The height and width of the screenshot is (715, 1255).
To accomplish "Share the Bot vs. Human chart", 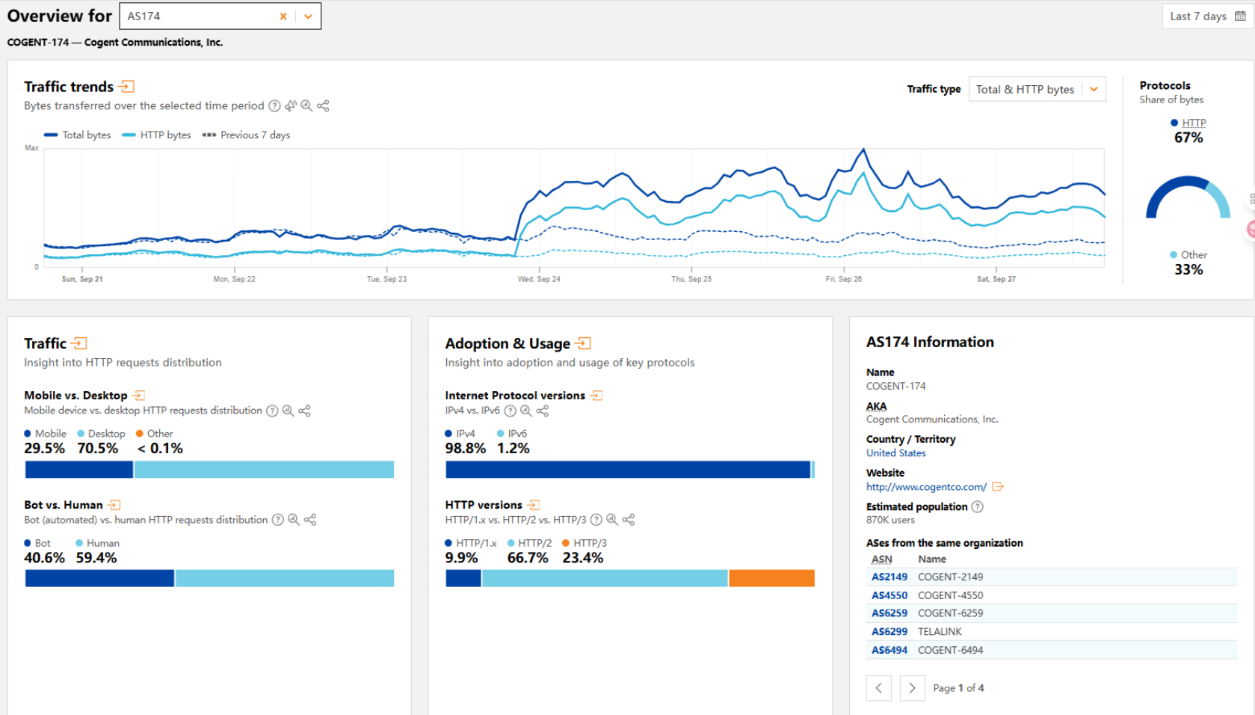I will [x=310, y=520].
